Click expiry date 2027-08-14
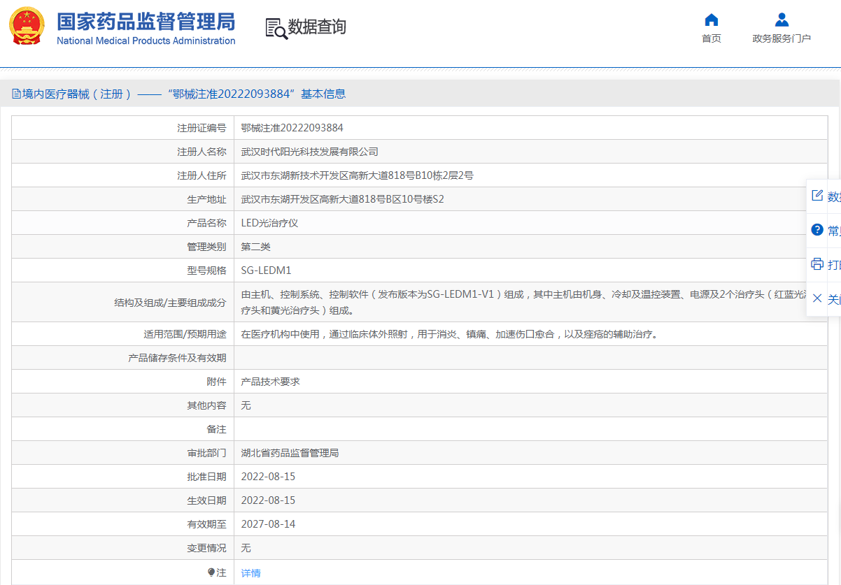The height and width of the screenshot is (585, 841). [269, 524]
